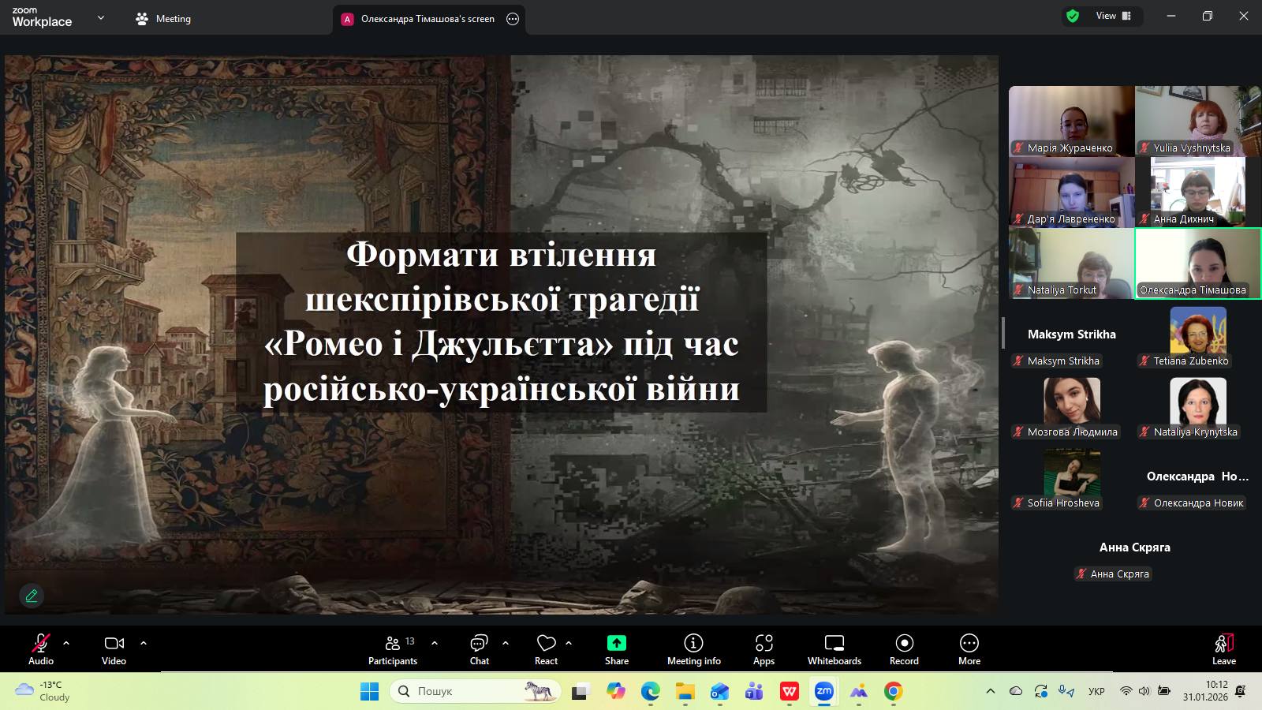Image resolution: width=1262 pixels, height=710 pixels.
Task: Click the green annotate pencil icon
Action: (32, 596)
